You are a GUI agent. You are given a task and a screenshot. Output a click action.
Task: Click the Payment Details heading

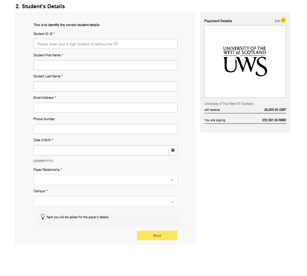tap(218, 21)
